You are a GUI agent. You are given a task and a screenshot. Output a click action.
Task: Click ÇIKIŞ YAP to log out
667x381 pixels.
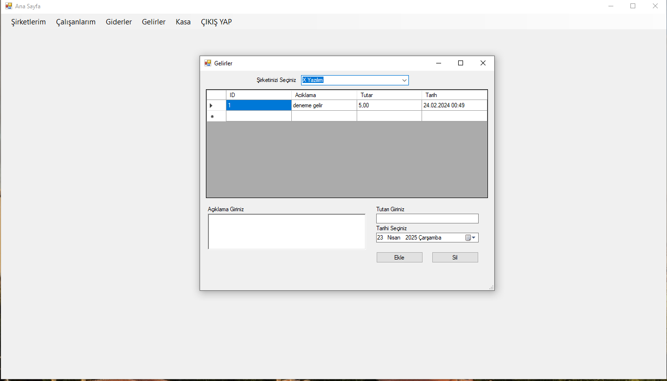pyautogui.click(x=216, y=22)
